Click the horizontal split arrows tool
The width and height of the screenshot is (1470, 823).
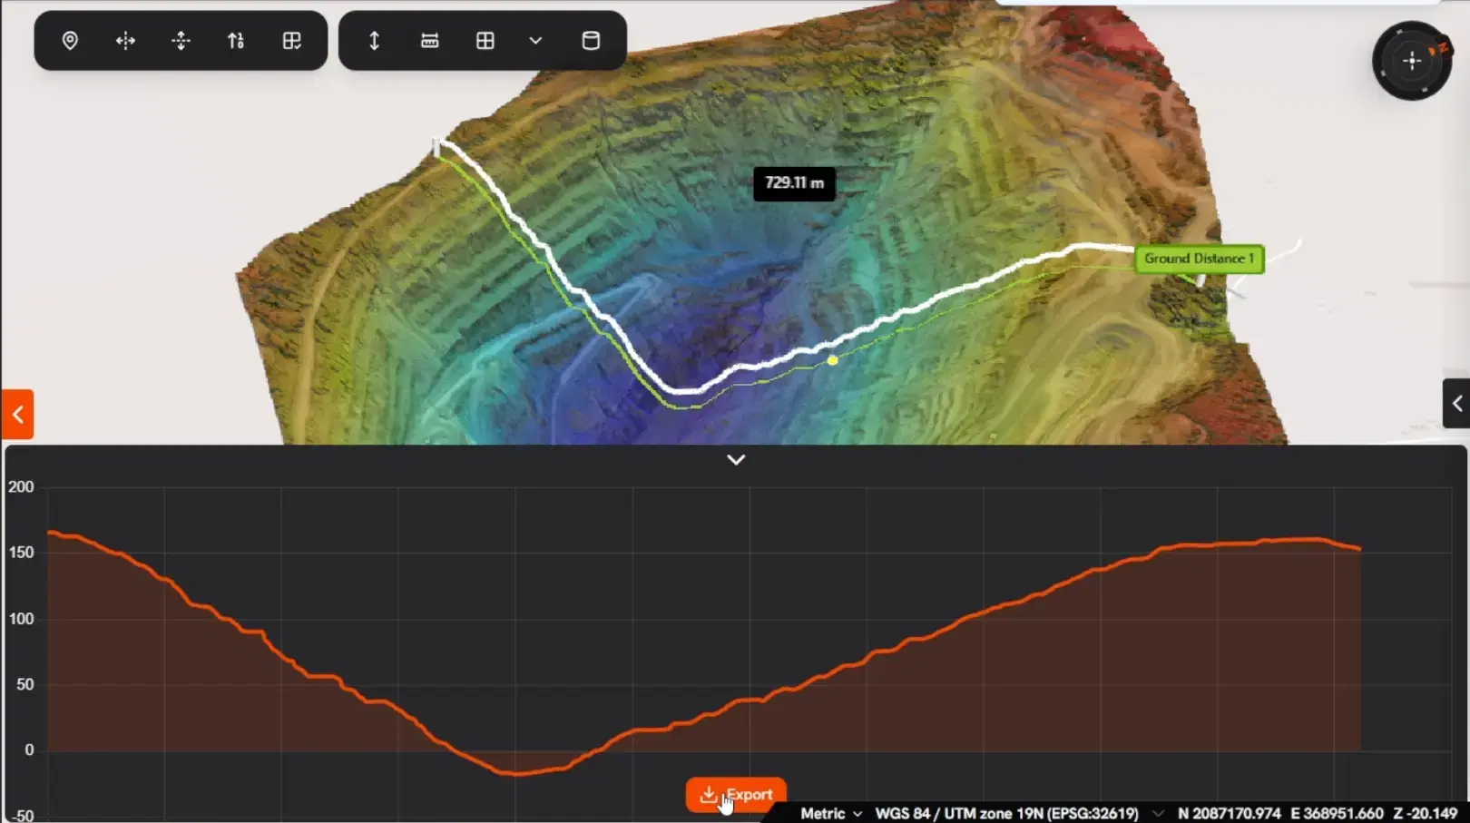[125, 41]
